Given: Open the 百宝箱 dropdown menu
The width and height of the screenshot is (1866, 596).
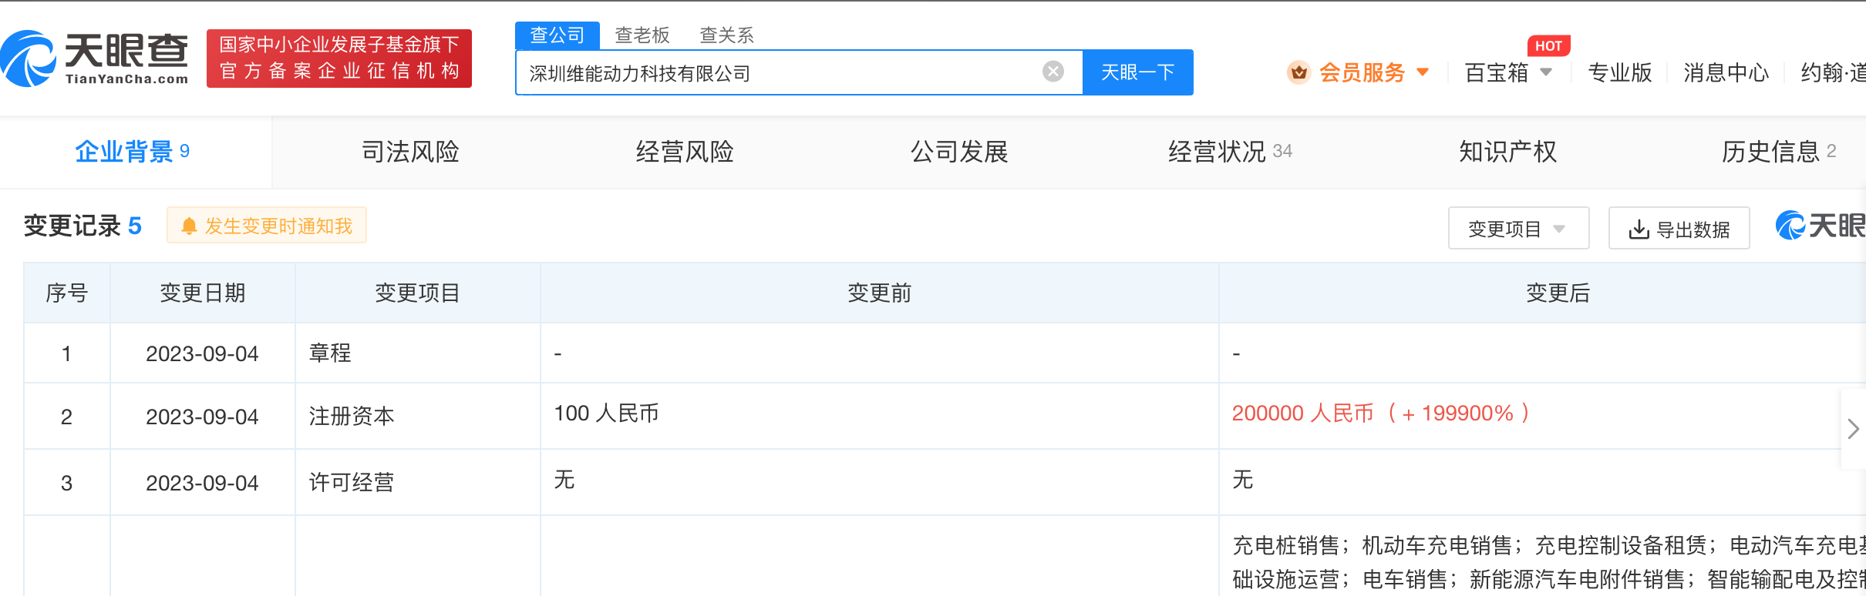Looking at the screenshot, I should point(1508,72).
